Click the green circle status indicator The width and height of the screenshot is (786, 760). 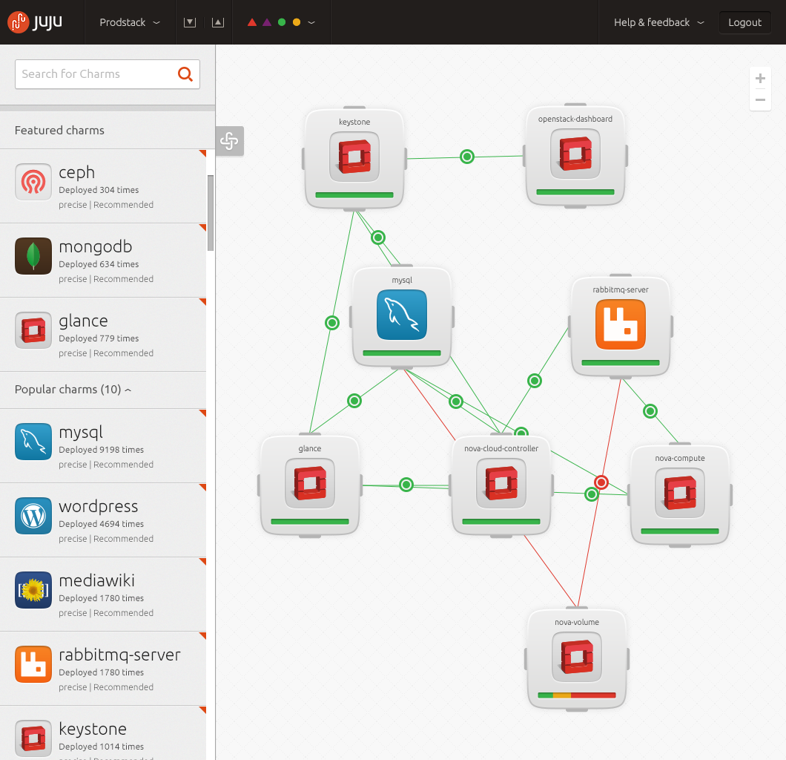[282, 22]
